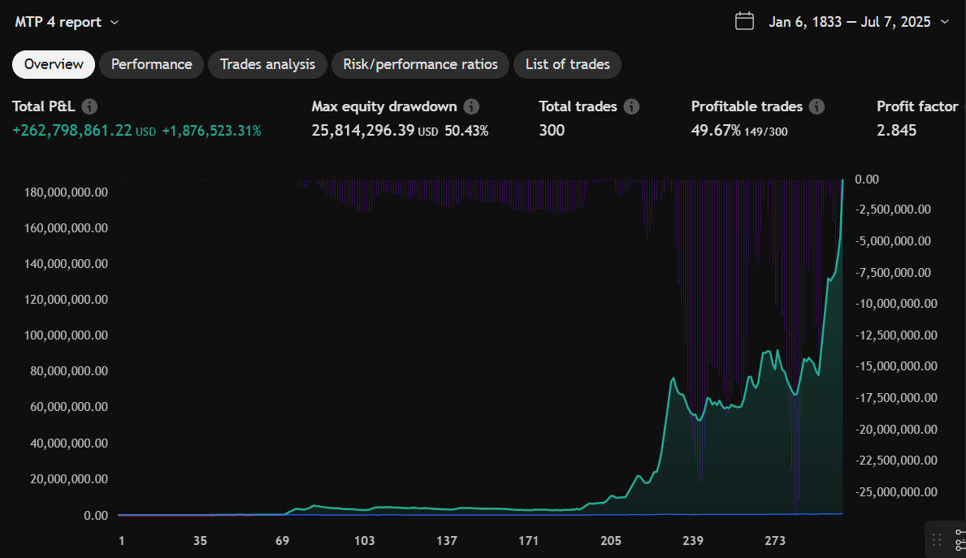The height and width of the screenshot is (558, 966).
Task: Click the equity curve's final peak at top right
Action: pos(843,180)
